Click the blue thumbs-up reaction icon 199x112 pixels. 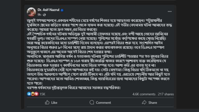point(29,94)
